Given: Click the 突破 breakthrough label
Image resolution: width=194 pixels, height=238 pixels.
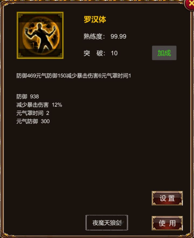Looking at the screenshot, I should click(94, 53).
